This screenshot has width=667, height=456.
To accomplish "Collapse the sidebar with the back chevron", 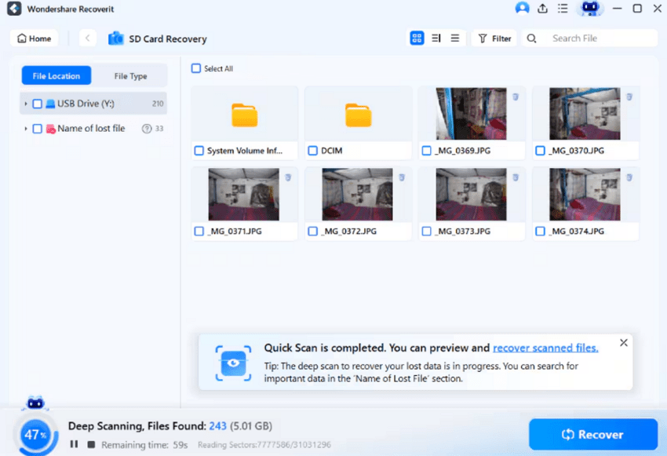I will [86, 38].
